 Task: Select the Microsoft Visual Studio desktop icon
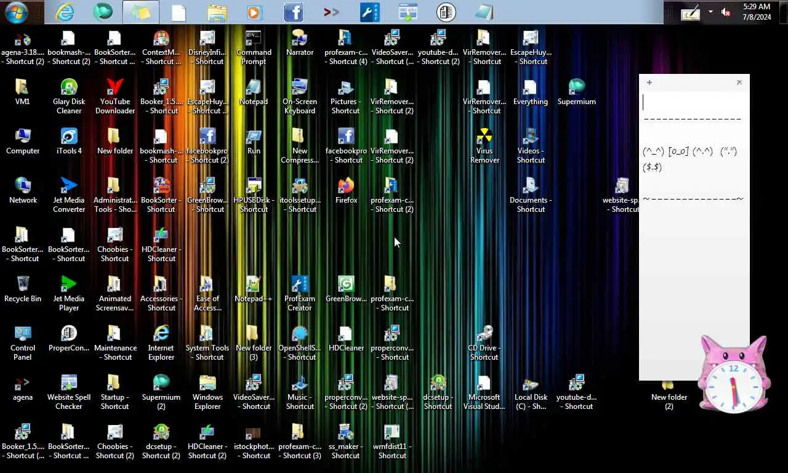coord(484,392)
